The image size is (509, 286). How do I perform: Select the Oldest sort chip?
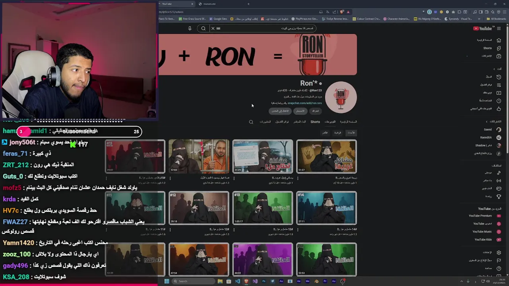325,133
